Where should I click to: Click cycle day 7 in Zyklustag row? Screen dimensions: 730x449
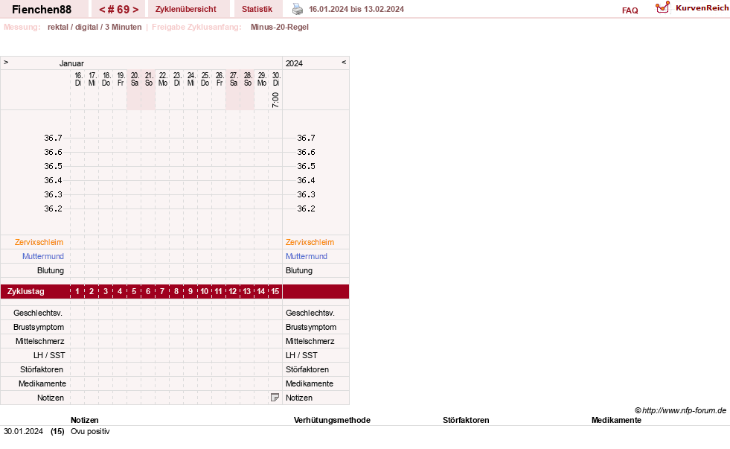[x=162, y=291]
